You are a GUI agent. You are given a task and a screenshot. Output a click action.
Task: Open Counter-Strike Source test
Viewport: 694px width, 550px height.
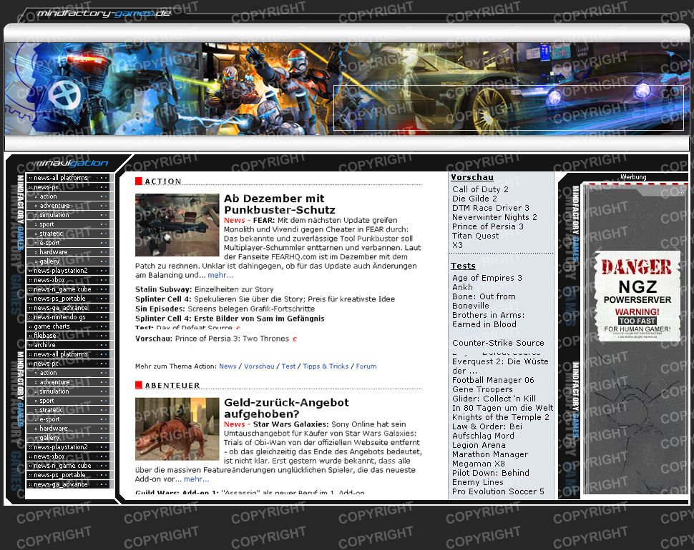point(498,344)
